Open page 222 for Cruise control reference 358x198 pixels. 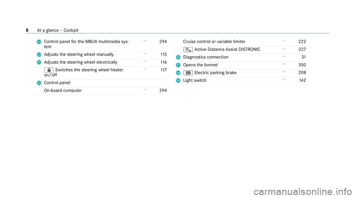[x=302, y=42]
